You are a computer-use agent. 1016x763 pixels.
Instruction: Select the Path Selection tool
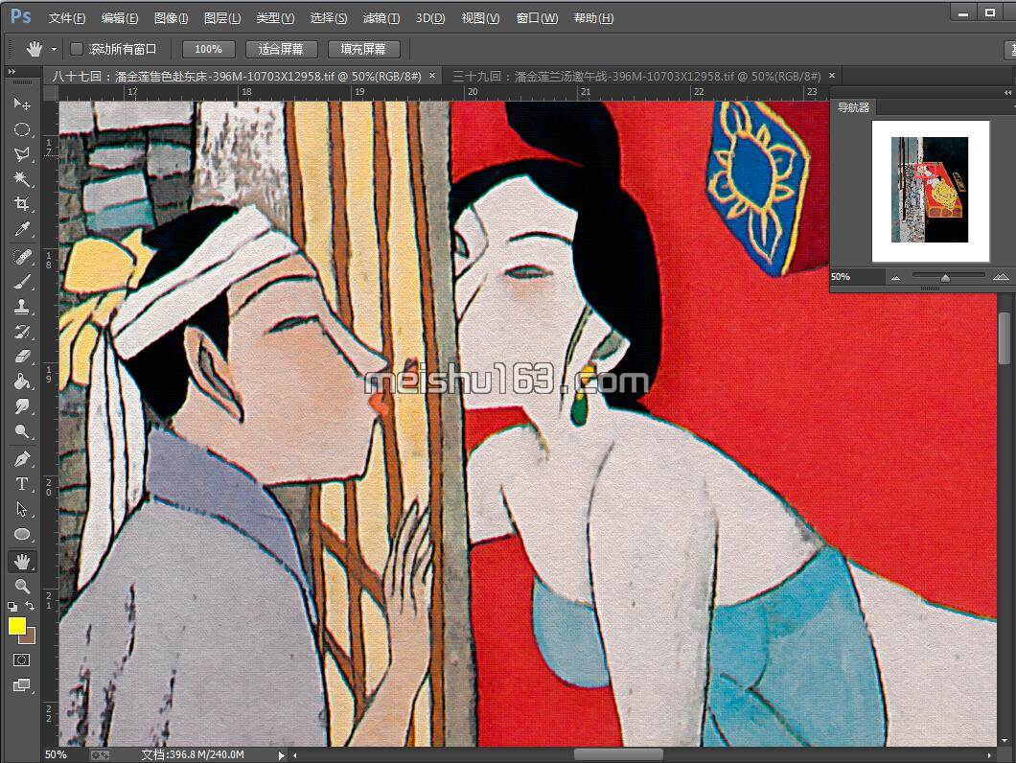(21, 509)
